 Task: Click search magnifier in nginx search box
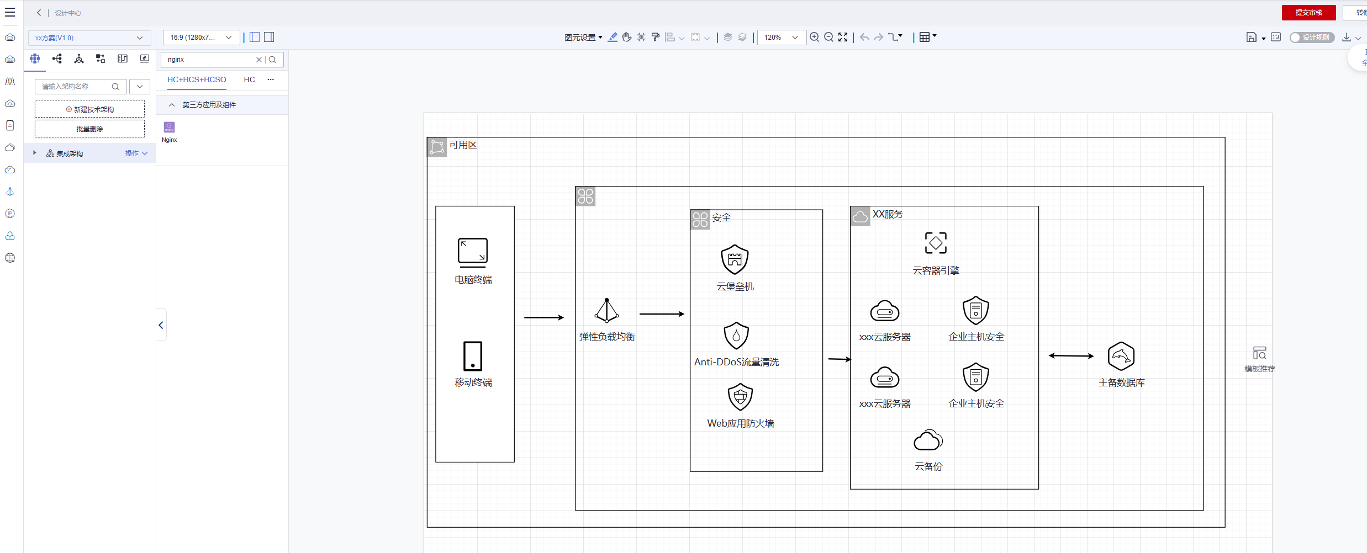coord(272,60)
